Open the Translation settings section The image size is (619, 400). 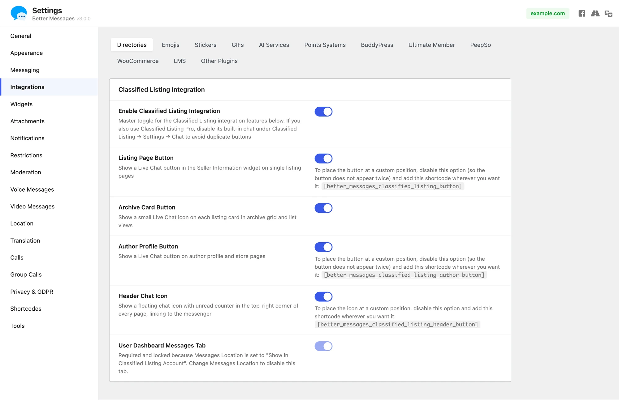(x=49, y=240)
